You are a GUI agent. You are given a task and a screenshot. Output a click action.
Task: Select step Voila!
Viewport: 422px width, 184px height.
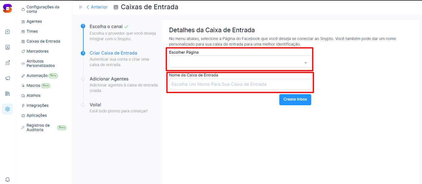(96, 105)
